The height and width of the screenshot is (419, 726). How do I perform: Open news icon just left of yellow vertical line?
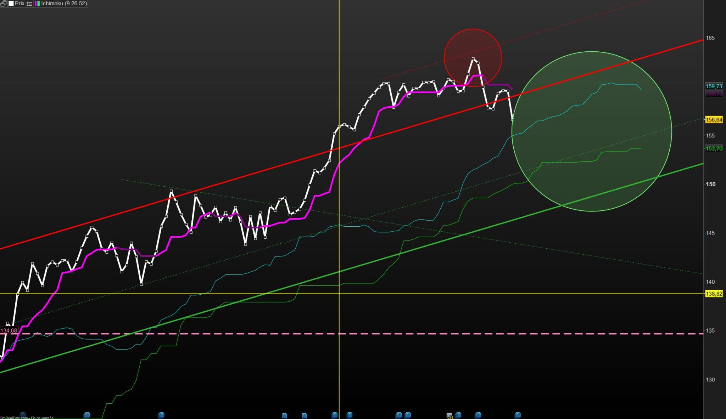[334, 415]
